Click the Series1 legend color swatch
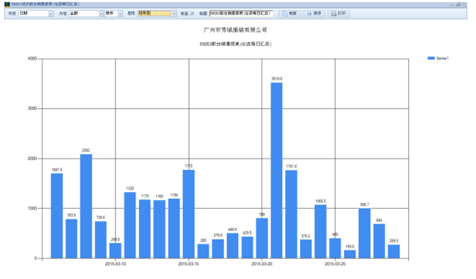 coord(431,58)
